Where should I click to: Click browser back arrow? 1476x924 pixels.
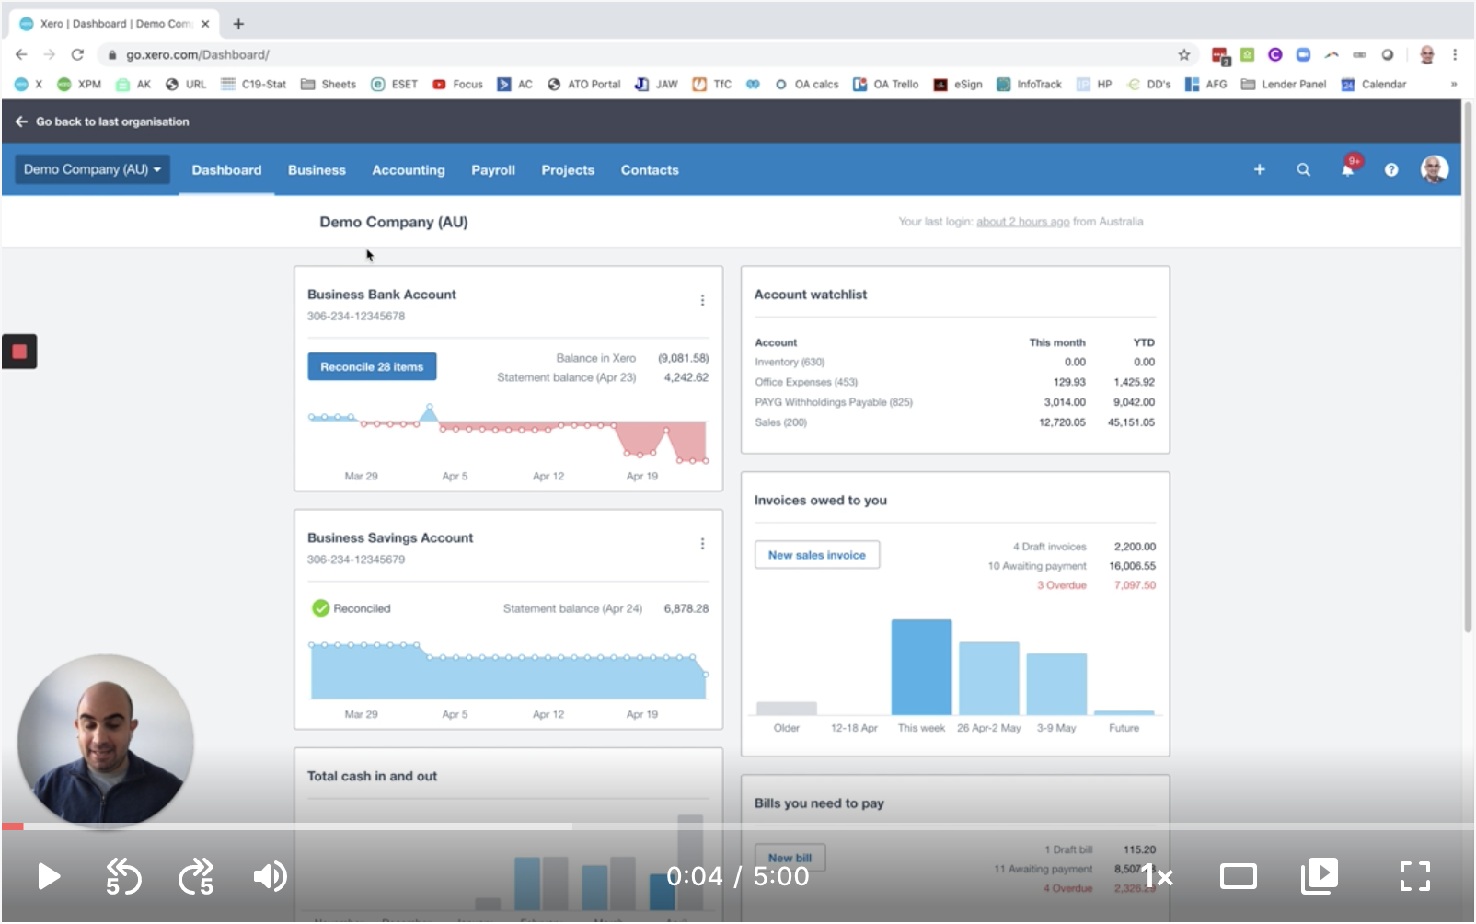(x=21, y=54)
